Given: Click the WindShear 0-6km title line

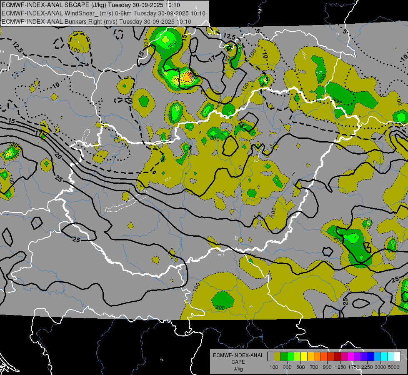Looking at the screenshot, I should click(x=103, y=13).
